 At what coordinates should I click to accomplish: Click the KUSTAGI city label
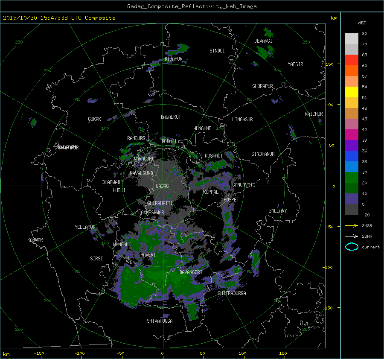(214, 156)
